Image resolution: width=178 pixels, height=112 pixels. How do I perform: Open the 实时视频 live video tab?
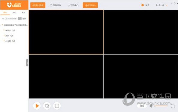pos(38,5)
